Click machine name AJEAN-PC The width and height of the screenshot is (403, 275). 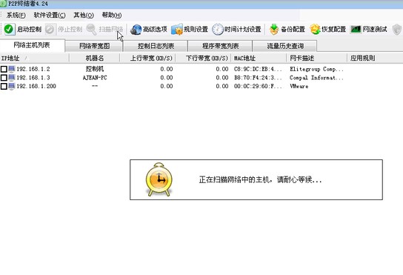tap(95, 77)
